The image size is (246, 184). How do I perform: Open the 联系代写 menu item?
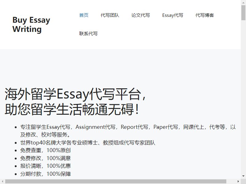[x=88, y=33]
